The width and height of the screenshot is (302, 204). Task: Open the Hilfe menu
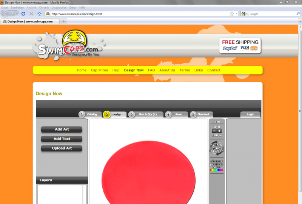[x=82, y=8]
